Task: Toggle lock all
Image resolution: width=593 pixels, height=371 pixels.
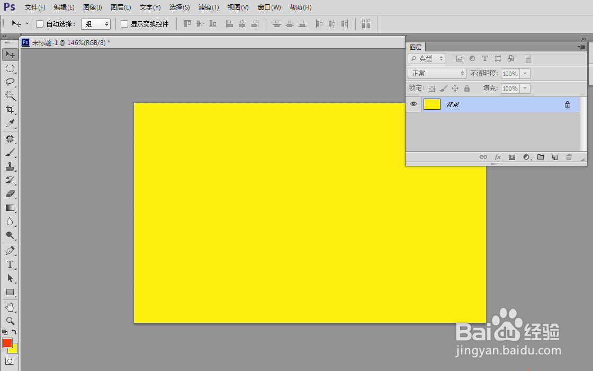Action: pyautogui.click(x=466, y=89)
